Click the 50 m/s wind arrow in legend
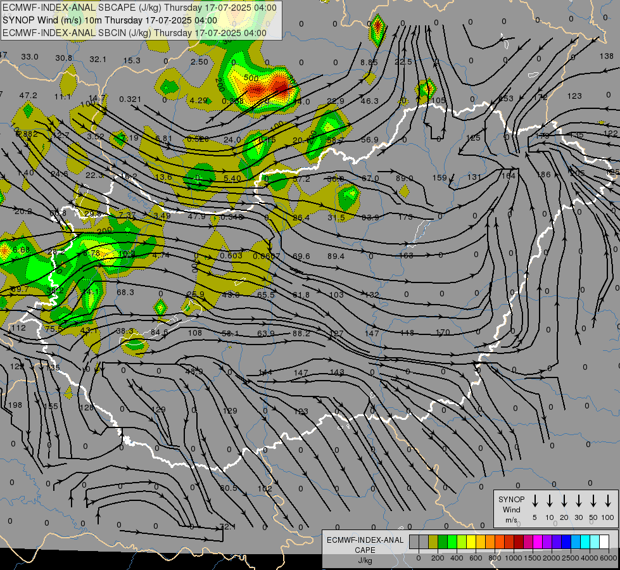The width and height of the screenshot is (620, 570). pyautogui.click(x=593, y=501)
